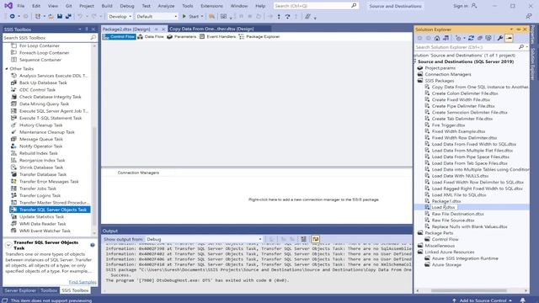Switch to Server Explorer bottom tab
Image resolution: width=539 pixels, height=303 pixels.
[x=20, y=290]
